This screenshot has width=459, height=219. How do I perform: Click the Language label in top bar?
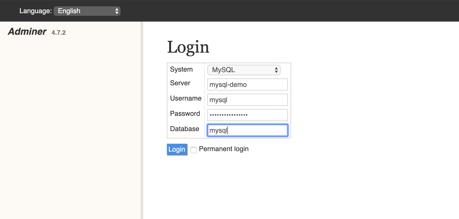(36, 11)
